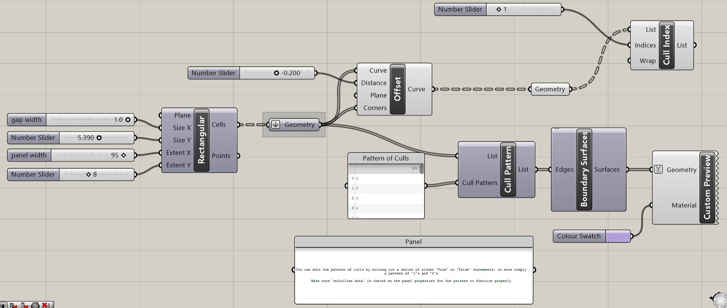Select the Offset component label
Screen dimensions: 727x308
coord(398,89)
